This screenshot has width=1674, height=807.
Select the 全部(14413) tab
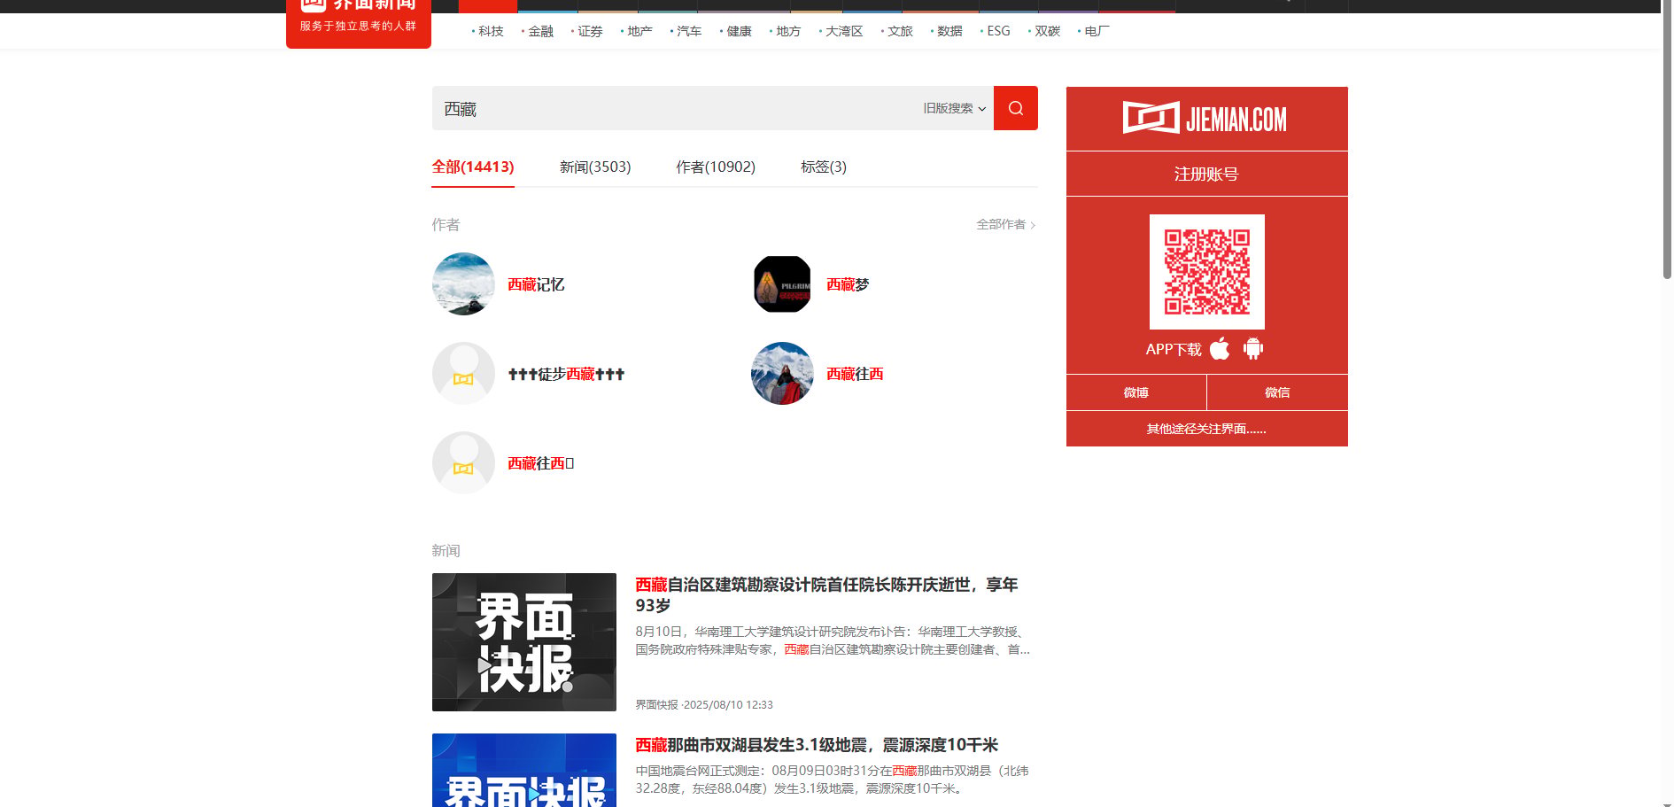tap(473, 167)
